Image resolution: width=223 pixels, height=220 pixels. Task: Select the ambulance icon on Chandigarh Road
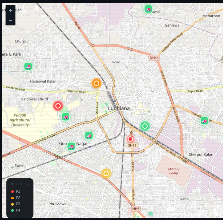pyautogui.click(x=204, y=121)
